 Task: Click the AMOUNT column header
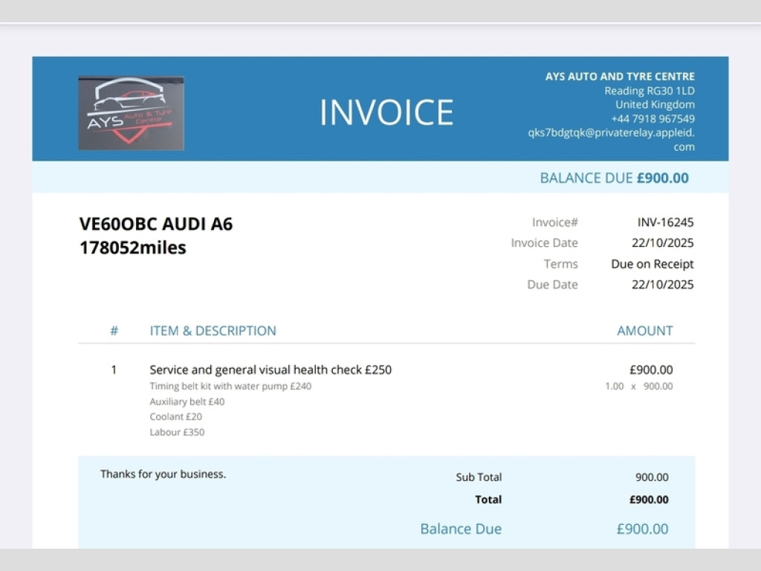(644, 331)
